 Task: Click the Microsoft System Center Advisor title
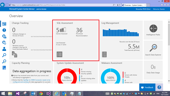[22, 9]
